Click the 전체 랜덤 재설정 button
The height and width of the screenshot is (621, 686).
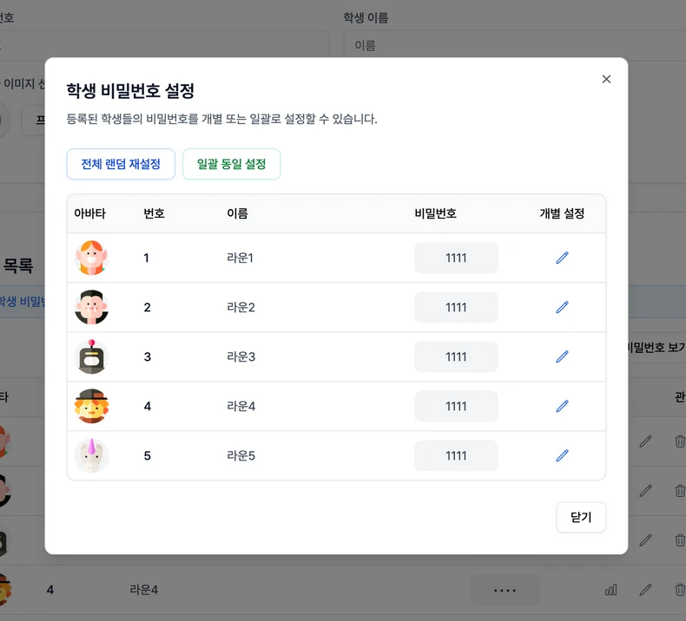121,164
